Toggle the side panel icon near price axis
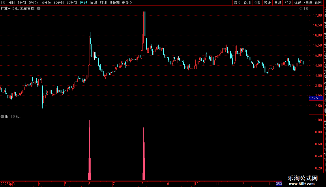Image resolution: width=326 pixels, height=187 pixels. pyautogui.click(x=306, y=9)
